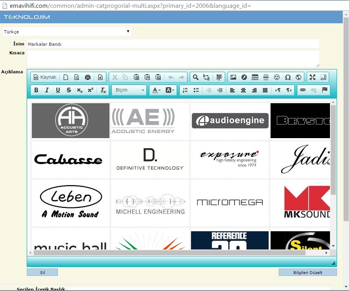Toggle Underline formatting
Screen dimensions: 349x291
pyautogui.click(x=58, y=90)
